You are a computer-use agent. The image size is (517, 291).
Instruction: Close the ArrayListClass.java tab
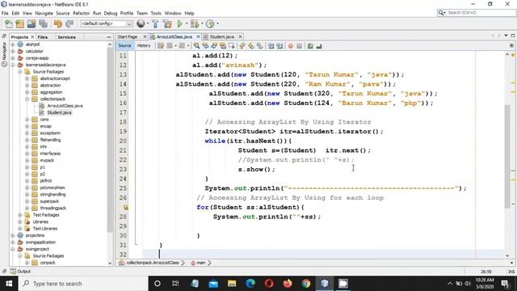(198, 36)
